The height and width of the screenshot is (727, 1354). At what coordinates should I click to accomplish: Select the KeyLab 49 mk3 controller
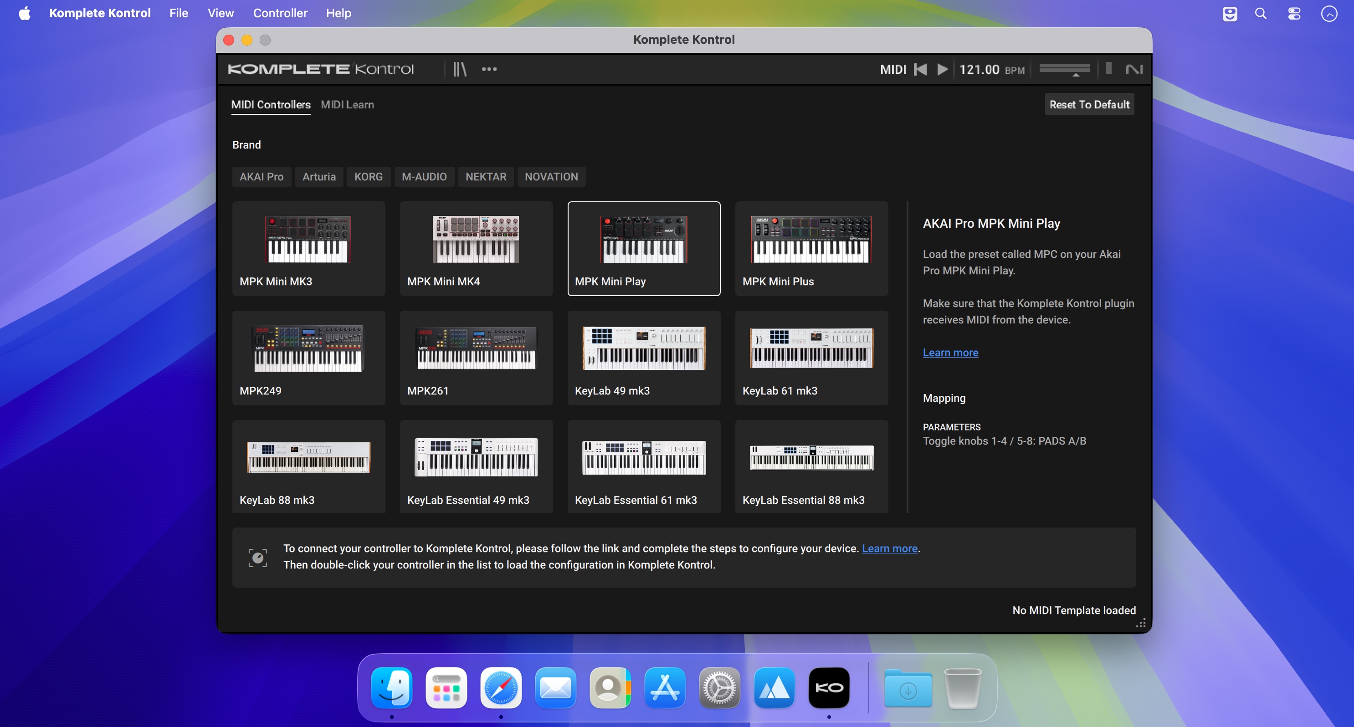[x=644, y=358]
